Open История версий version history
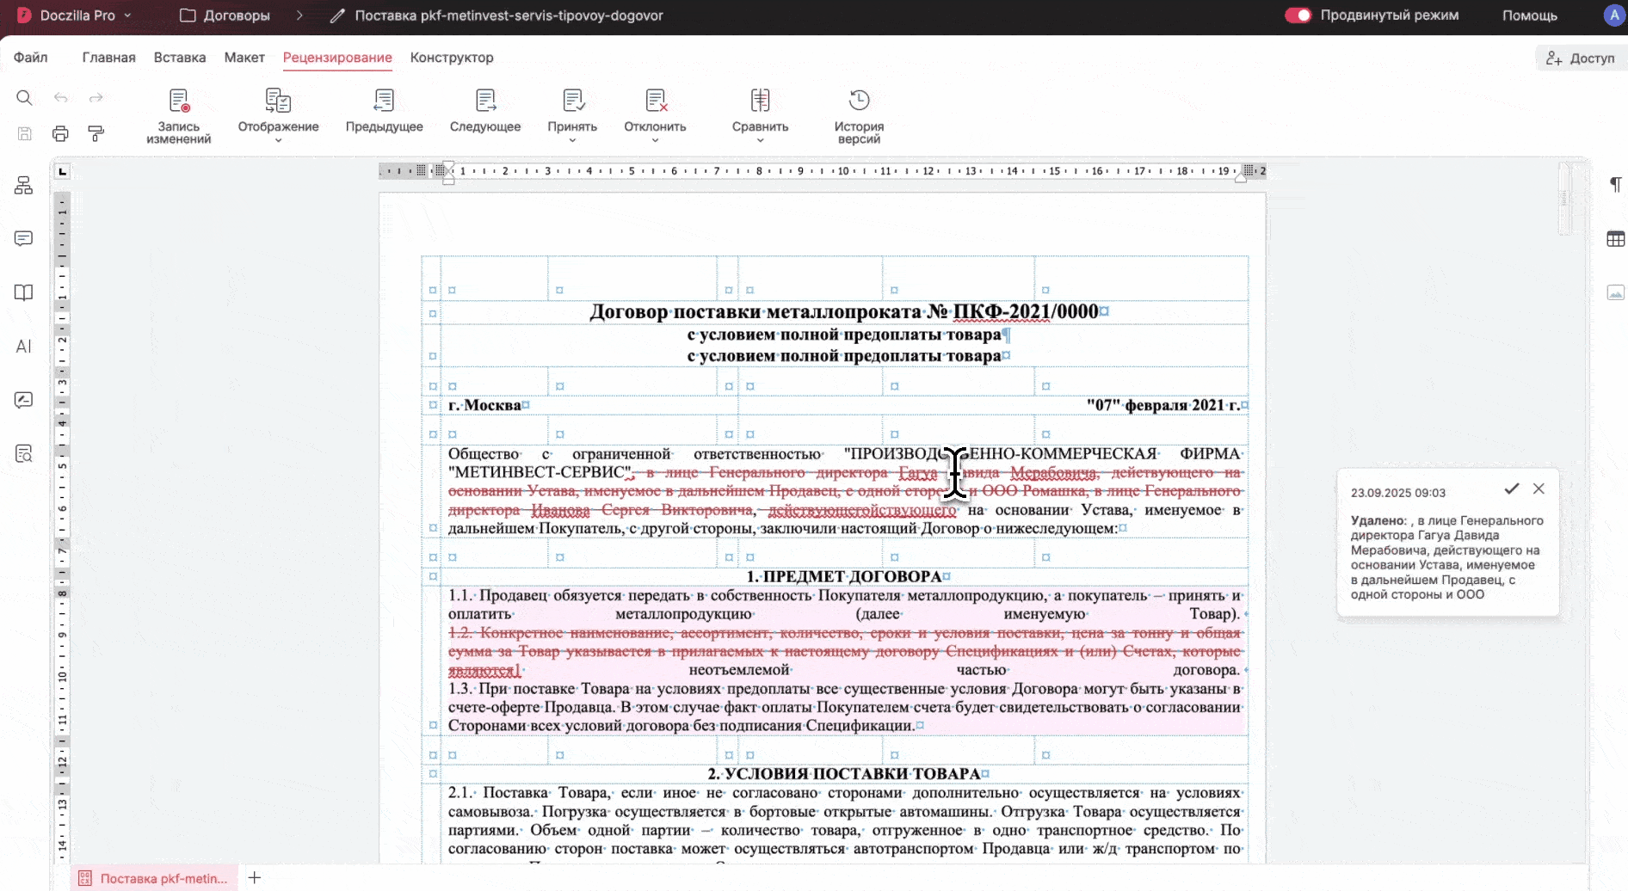The image size is (1628, 891). coord(859,116)
